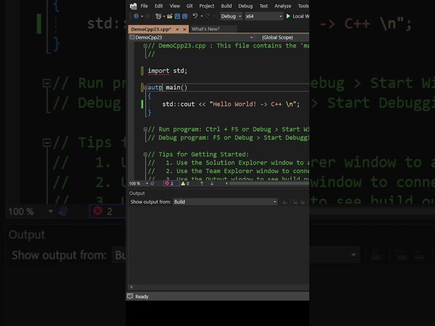Open the Build menu
Image resolution: width=435 pixels, height=326 pixels.
[226, 6]
